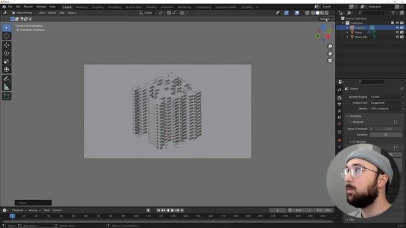Open the viewport Options dropdown
This screenshot has width=406, height=228.
(x=325, y=19)
